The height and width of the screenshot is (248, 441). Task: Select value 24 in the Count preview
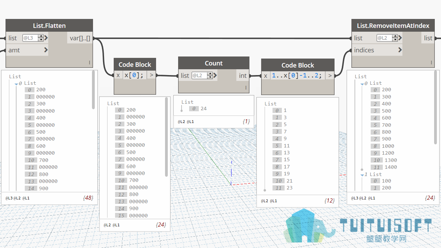(x=204, y=108)
